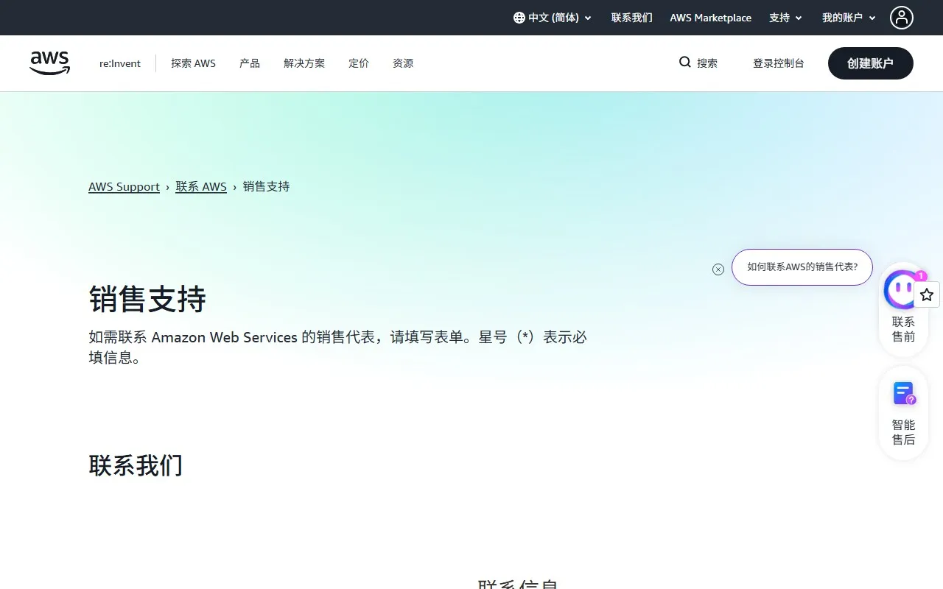Click the 如何联系AWS的销售代表 chat bubble
Image resolution: width=943 pixels, height=589 pixels.
802,267
